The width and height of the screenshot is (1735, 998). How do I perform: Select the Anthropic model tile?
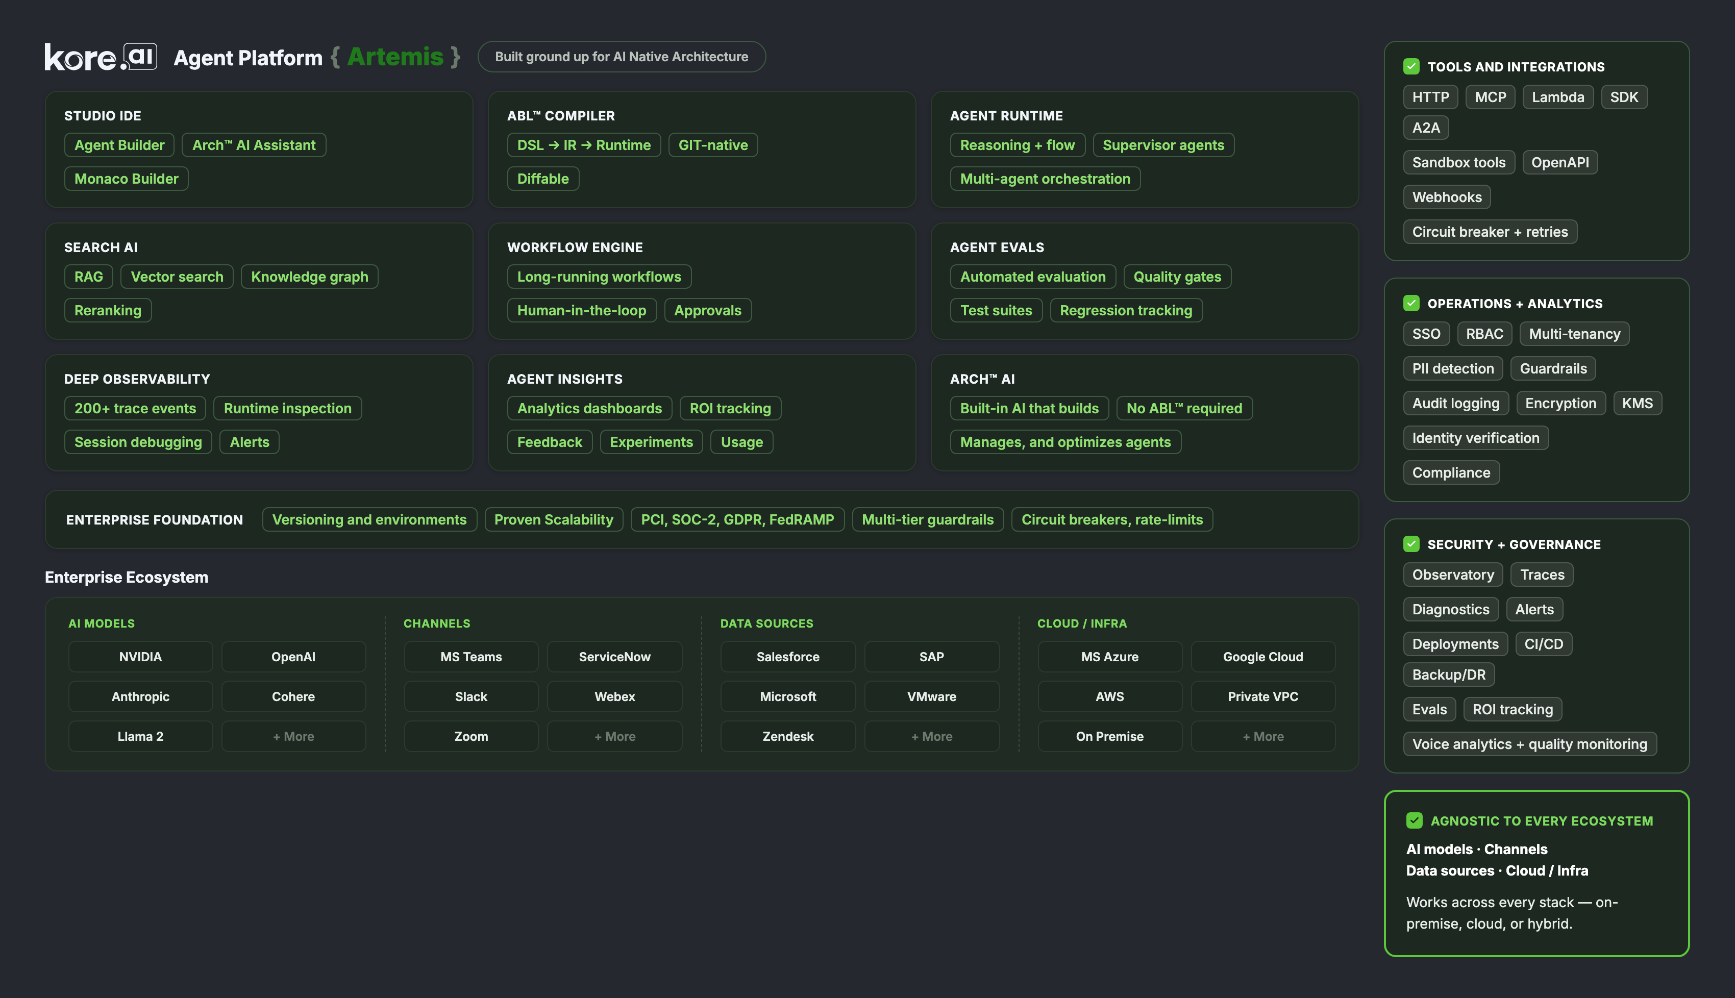click(x=140, y=696)
